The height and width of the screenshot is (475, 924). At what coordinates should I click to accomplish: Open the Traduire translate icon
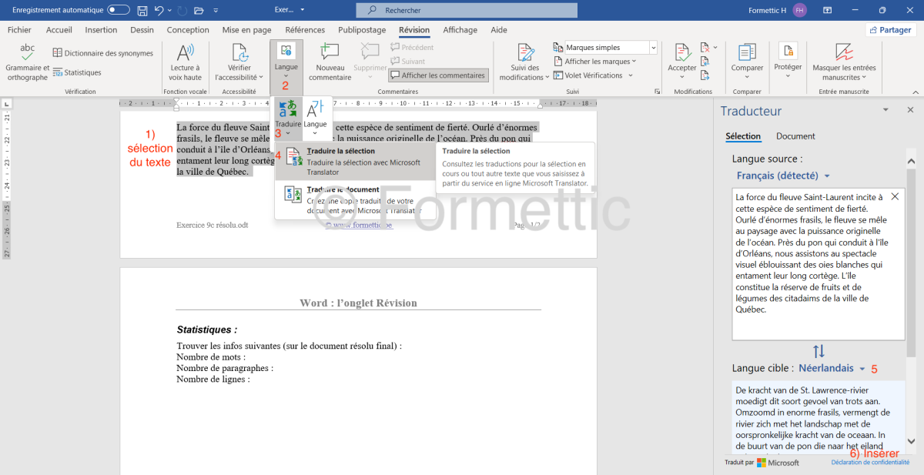288,110
